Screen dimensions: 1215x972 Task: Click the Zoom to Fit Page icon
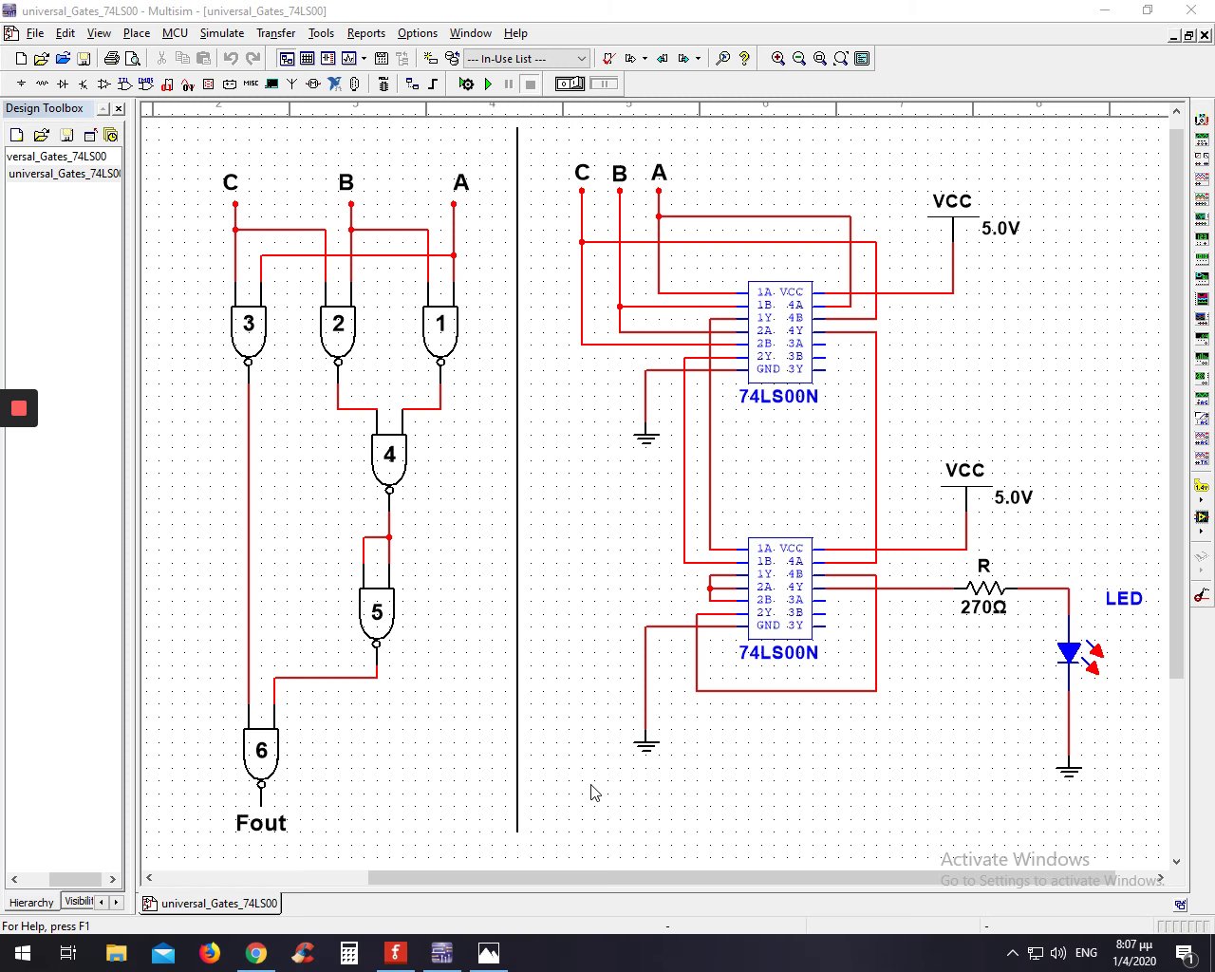tap(841, 59)
